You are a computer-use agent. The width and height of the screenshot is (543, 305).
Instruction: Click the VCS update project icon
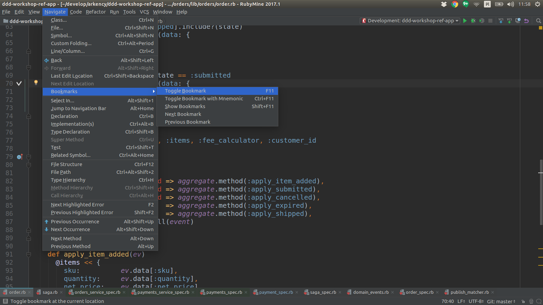(x=501, y=21)
